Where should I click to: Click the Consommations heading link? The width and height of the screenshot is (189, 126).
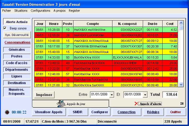point(18,42)
